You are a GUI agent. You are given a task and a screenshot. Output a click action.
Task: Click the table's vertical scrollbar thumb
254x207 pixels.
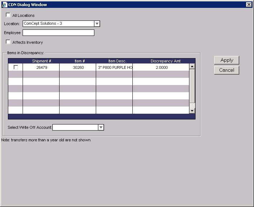192,86
